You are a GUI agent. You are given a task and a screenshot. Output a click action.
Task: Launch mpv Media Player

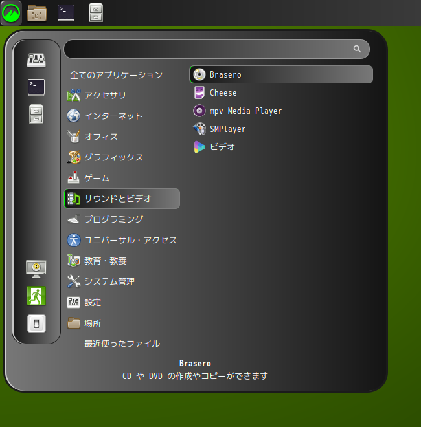click(x=281, y=111)
